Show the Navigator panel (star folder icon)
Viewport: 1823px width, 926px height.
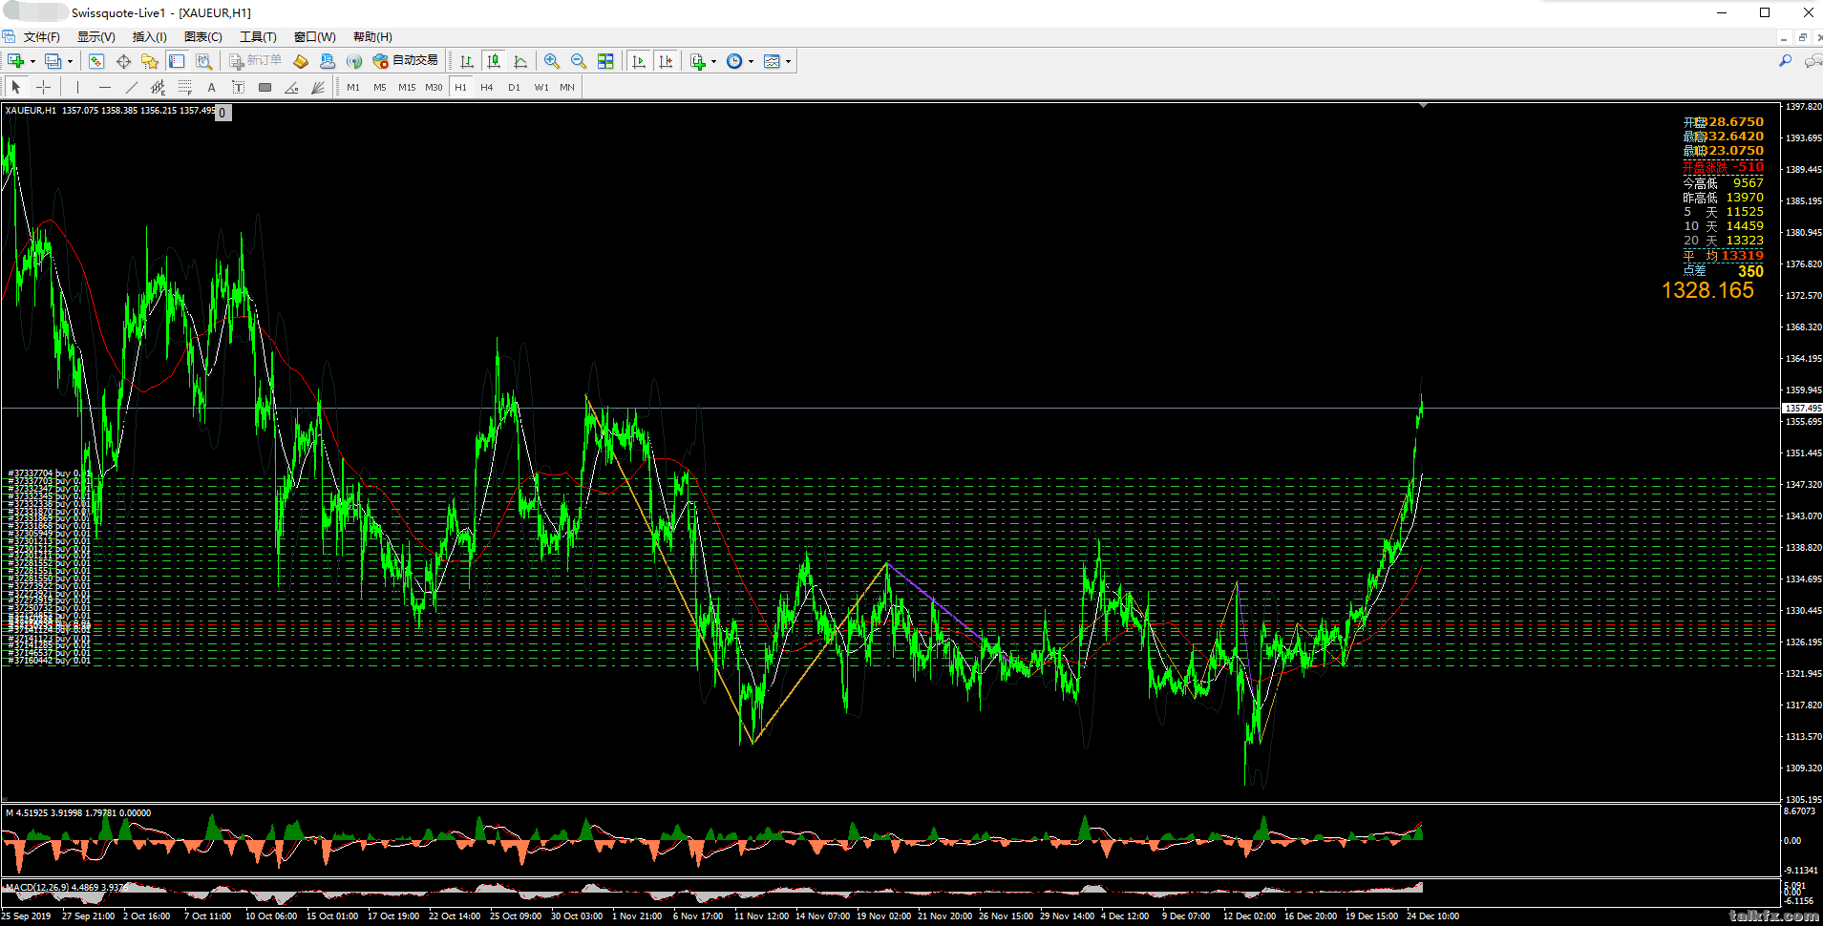150,61
